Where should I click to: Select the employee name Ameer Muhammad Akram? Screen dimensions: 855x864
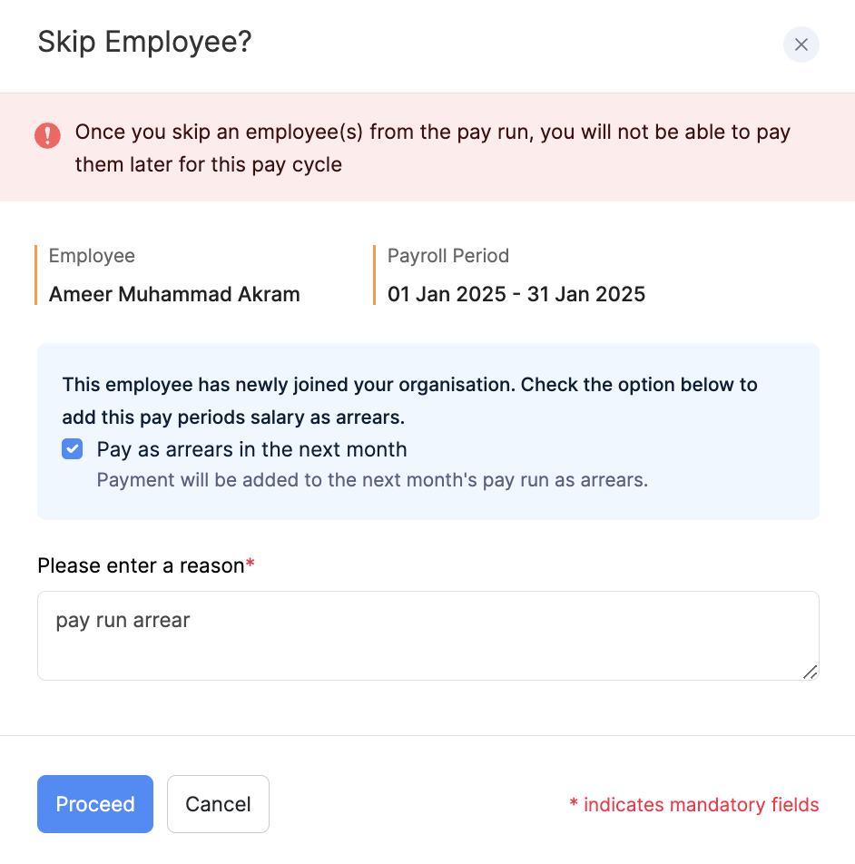point(174,294)
